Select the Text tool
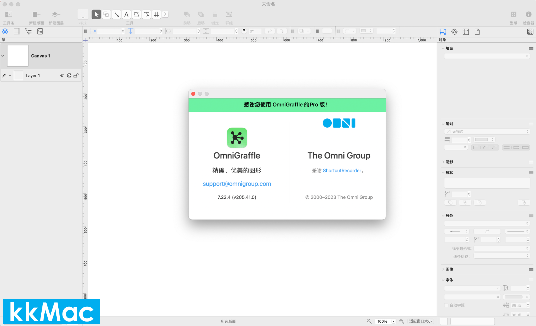 coord(126,14)
